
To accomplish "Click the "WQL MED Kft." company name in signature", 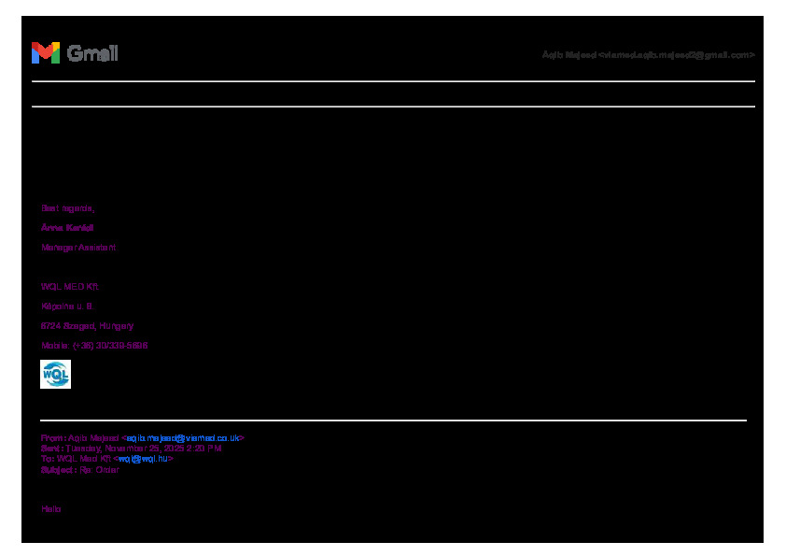I will point(70,287).
